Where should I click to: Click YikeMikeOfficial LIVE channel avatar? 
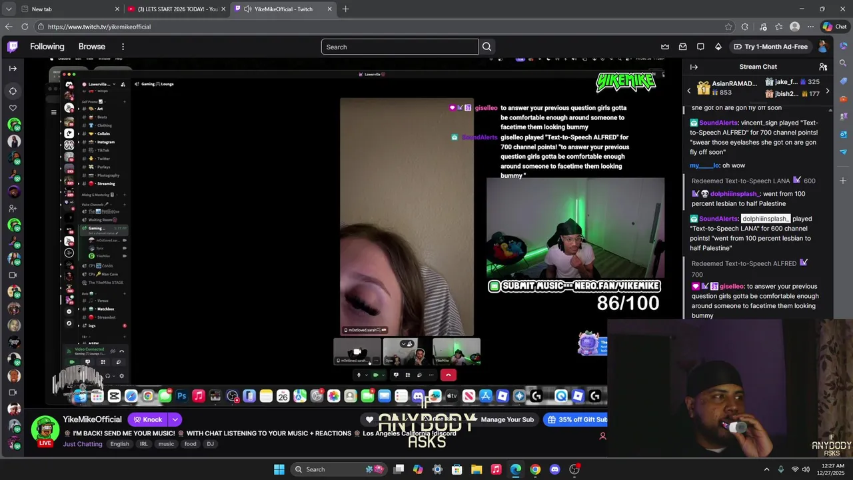[x=45, y=430]
